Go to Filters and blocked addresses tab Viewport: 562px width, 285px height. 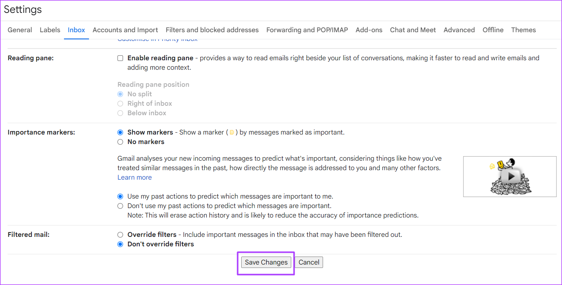click(x=212, y=30)
